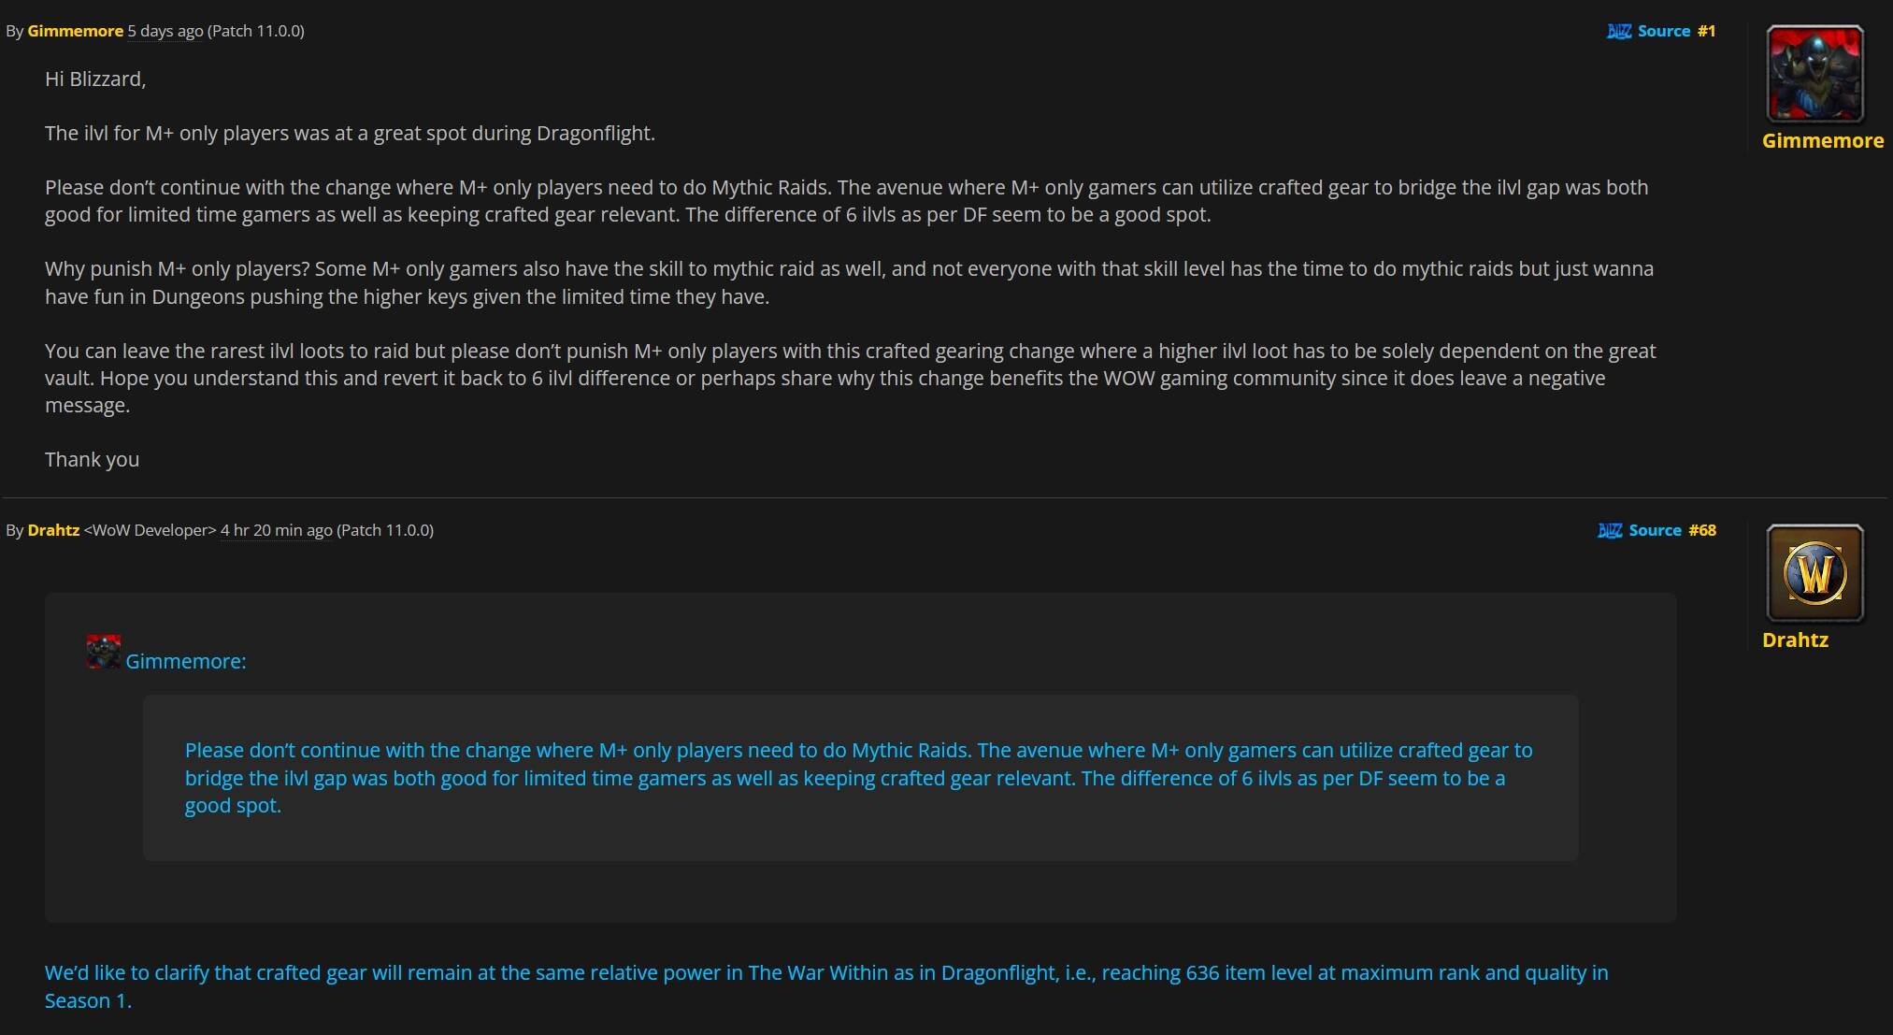Viewport: 1893px width, 1035px height.
Task: Click the Blizzard icon on post #68
Action: (x=1610, y=530)
